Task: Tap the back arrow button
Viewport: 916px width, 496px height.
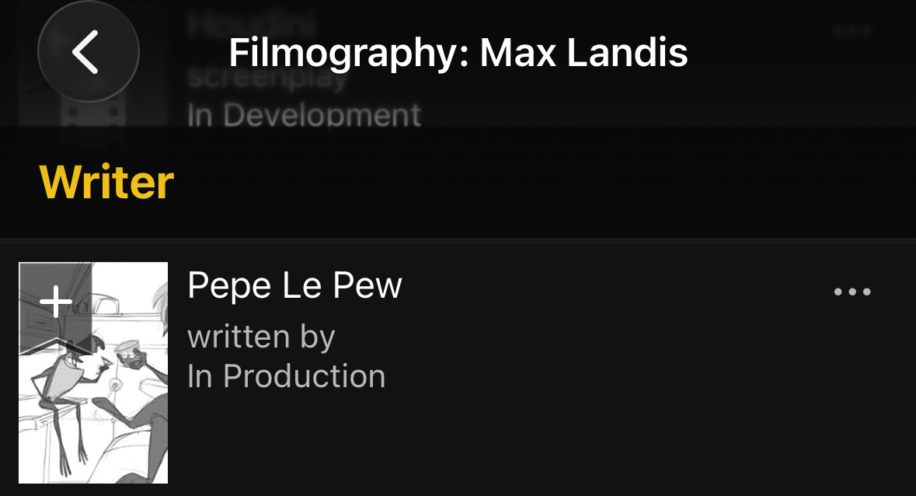Action: click(88, 52)
